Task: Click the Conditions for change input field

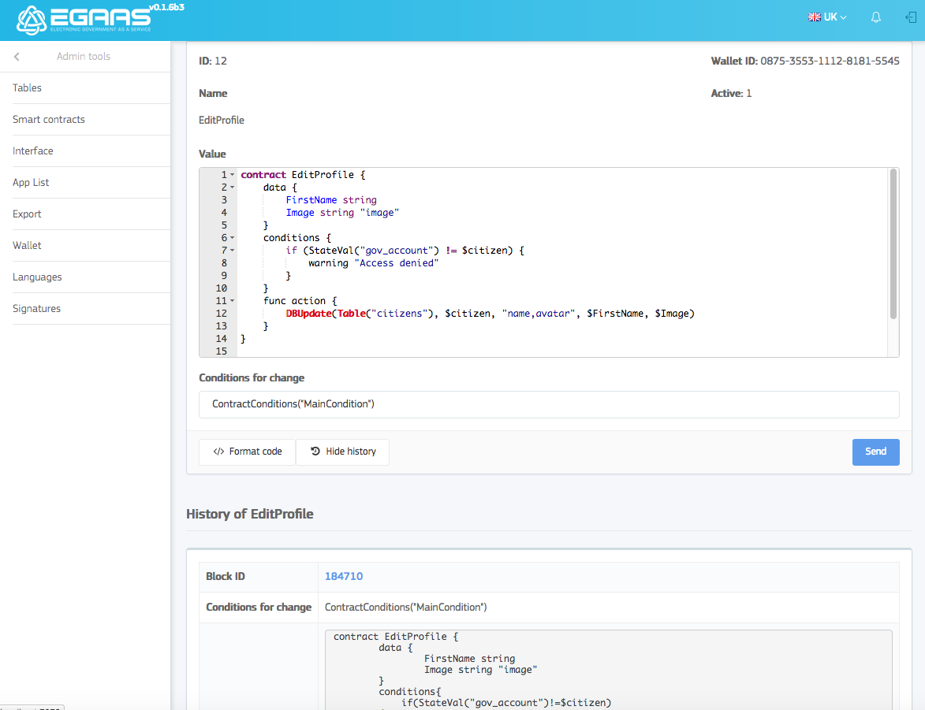Action: click(x=549, y=404)
